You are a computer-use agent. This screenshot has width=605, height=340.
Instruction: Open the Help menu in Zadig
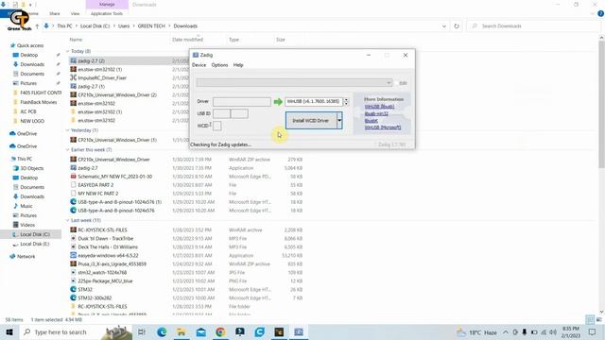pos(238,65)
